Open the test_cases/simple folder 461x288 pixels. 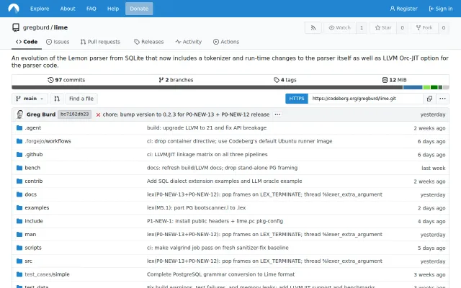[x=47, y=274]
